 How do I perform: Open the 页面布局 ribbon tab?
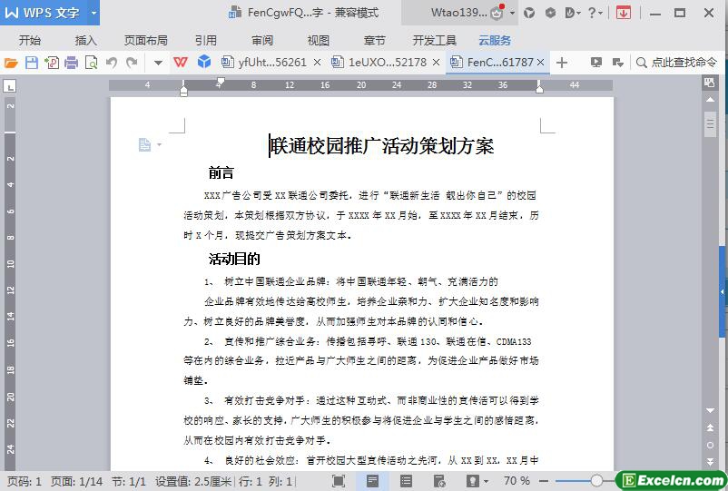click(146, 40)
